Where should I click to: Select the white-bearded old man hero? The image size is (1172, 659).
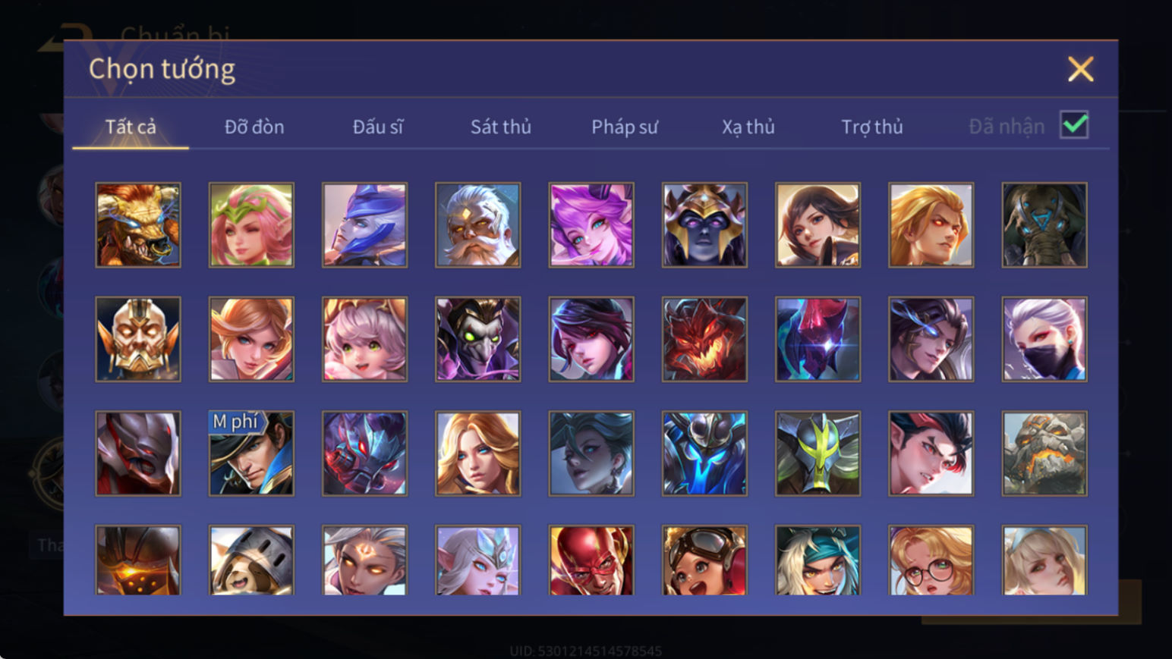click(477, 224)
